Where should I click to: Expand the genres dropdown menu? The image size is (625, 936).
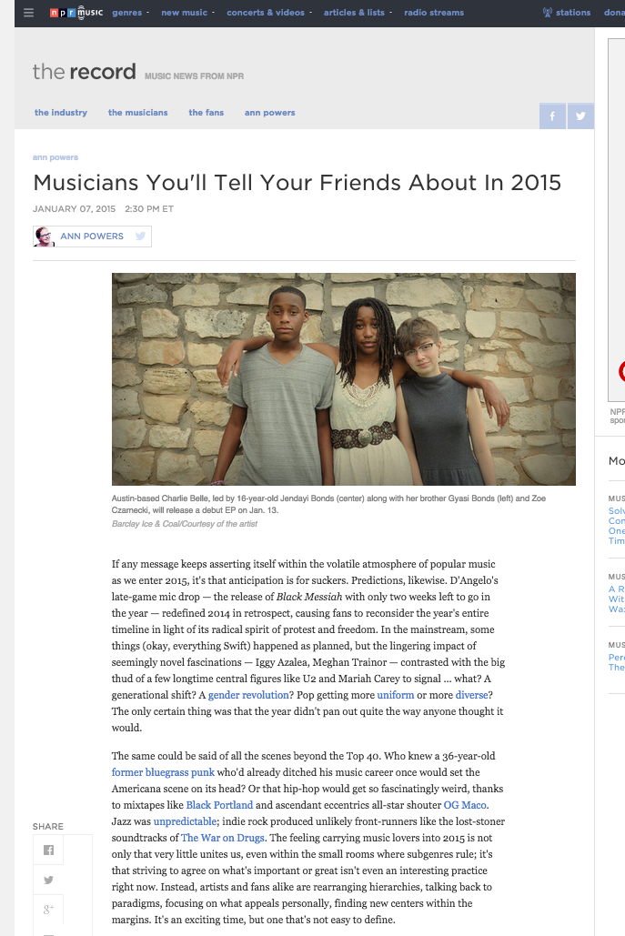pos(129,13)
